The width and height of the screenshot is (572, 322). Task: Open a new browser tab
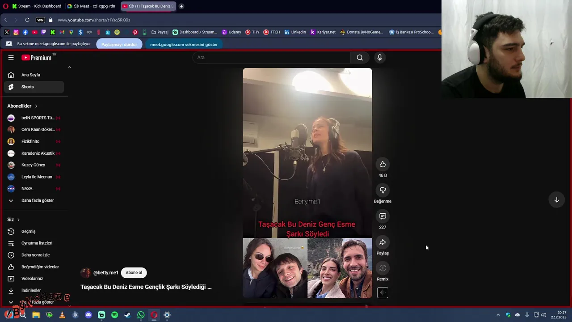181,6
